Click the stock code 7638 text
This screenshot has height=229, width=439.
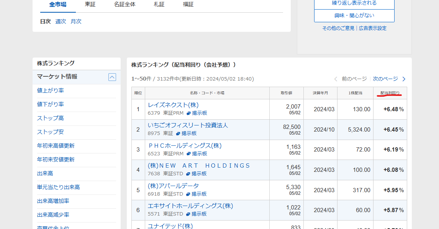tap(154, 174)
